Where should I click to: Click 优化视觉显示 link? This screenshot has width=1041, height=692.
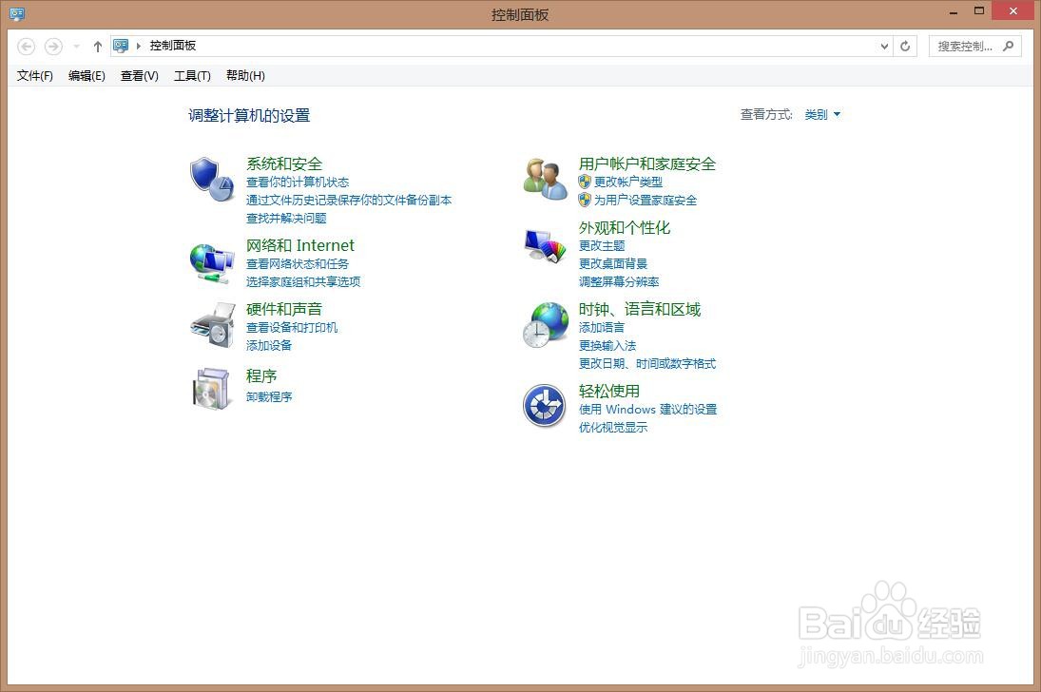click(613, 427)
